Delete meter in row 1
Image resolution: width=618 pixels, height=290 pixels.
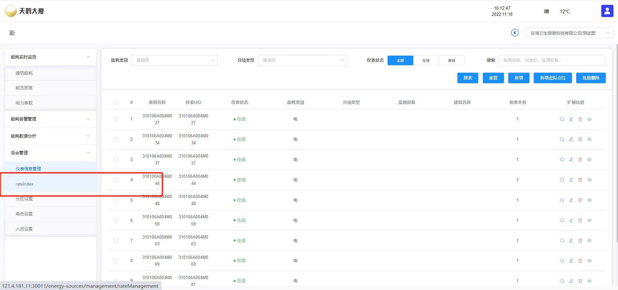click(580, 119)
